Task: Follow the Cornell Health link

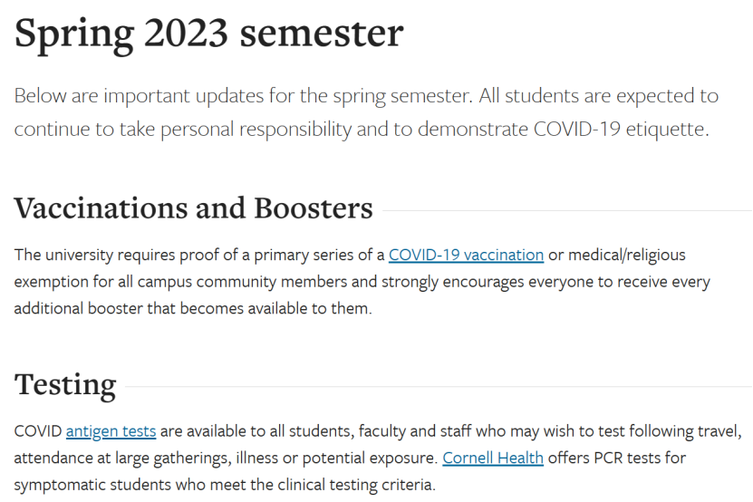Action: 493,458
